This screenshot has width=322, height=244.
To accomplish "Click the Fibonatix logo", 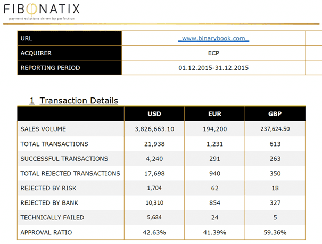I will [x=42, y=11].
